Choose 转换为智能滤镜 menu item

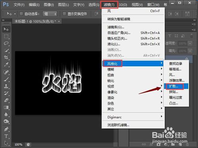click(133, 19)
